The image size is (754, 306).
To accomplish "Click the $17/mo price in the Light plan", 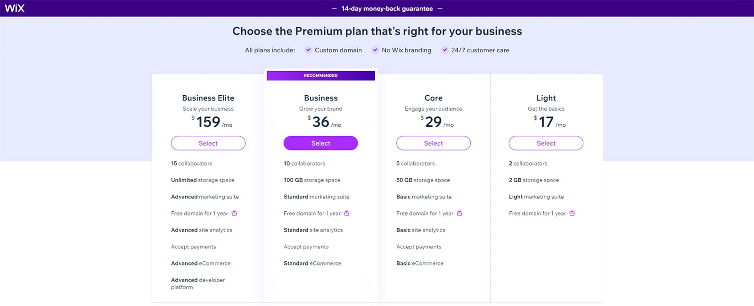I will tap(546, 122).
